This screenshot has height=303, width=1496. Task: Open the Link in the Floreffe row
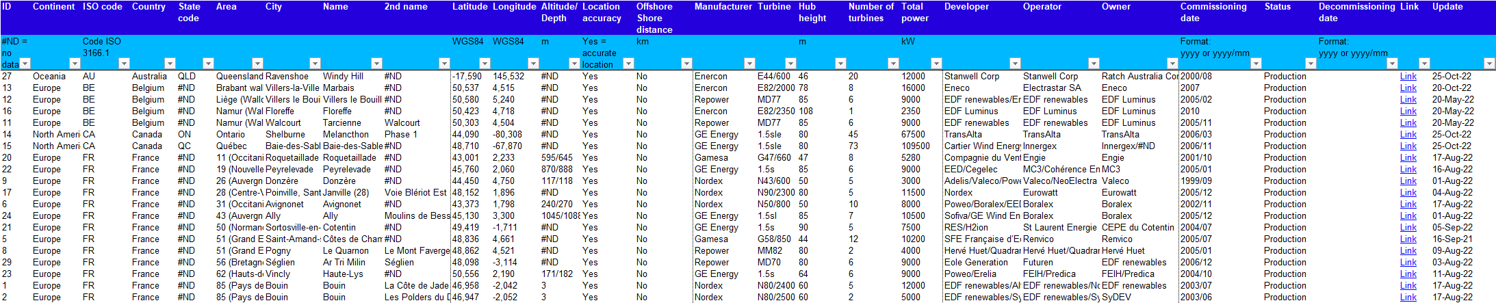coord(1408,111)
